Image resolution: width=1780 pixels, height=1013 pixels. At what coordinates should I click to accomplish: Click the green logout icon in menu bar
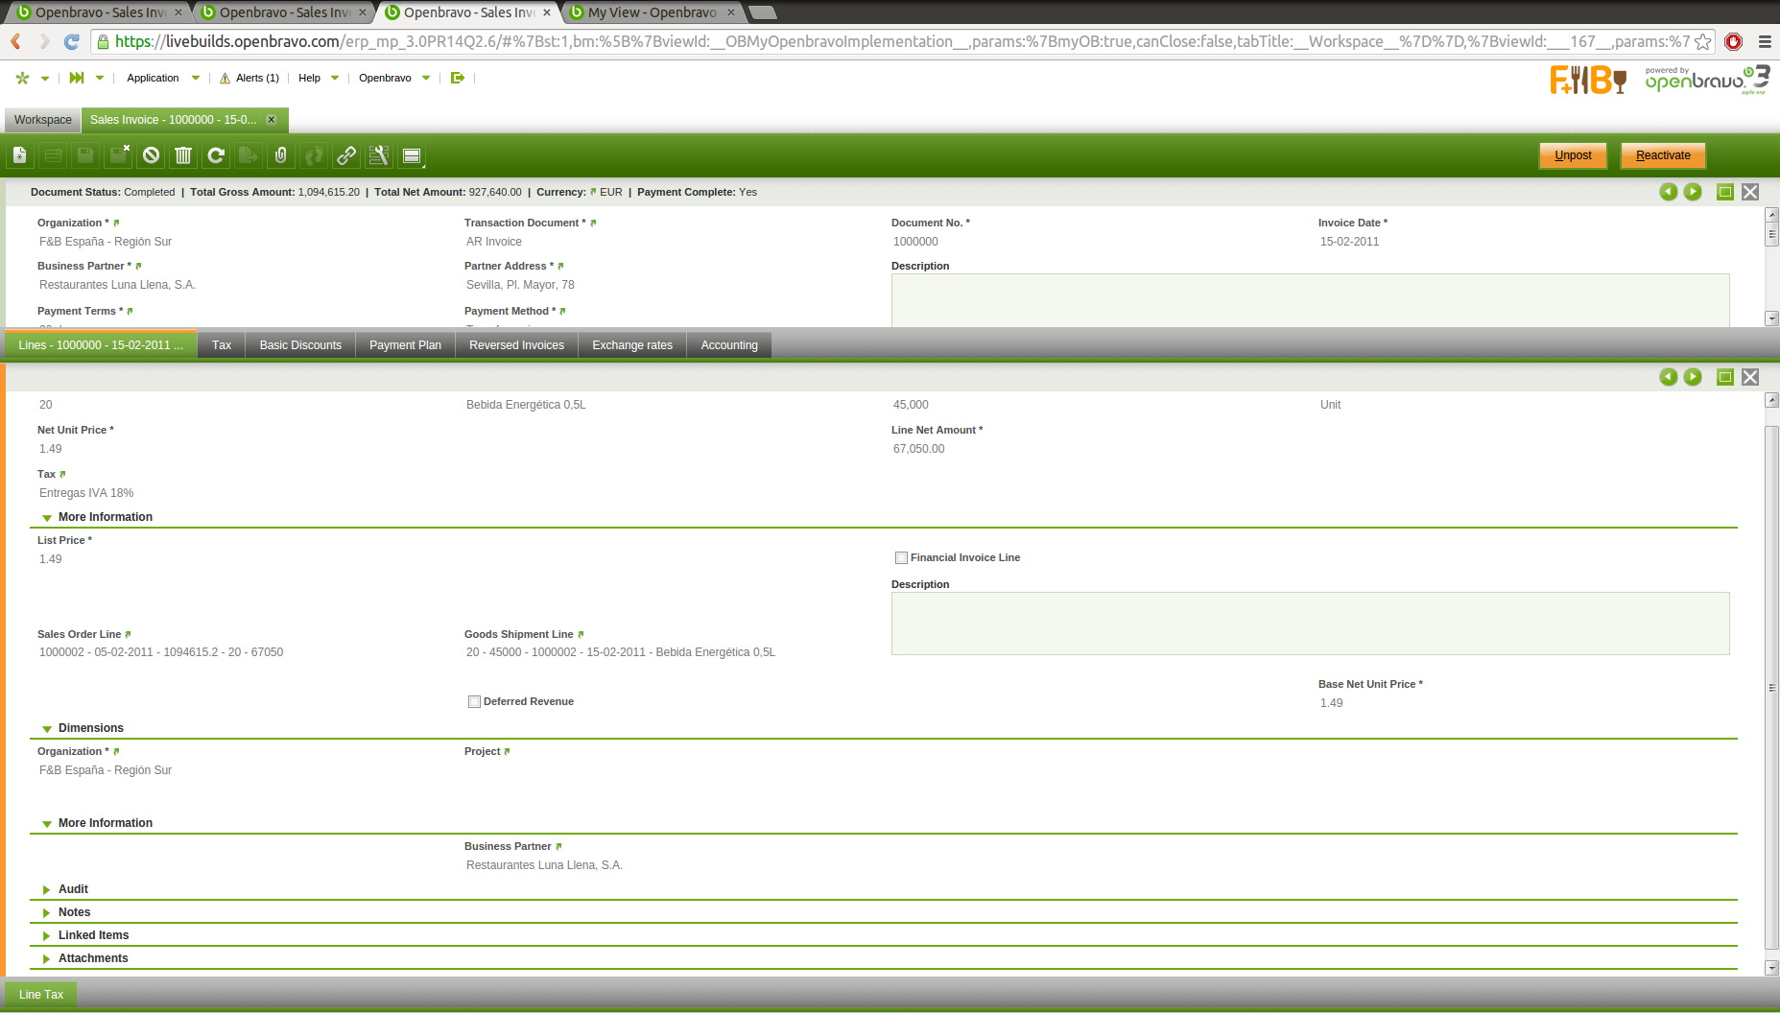pyautogui.click(x=458, y=78)
